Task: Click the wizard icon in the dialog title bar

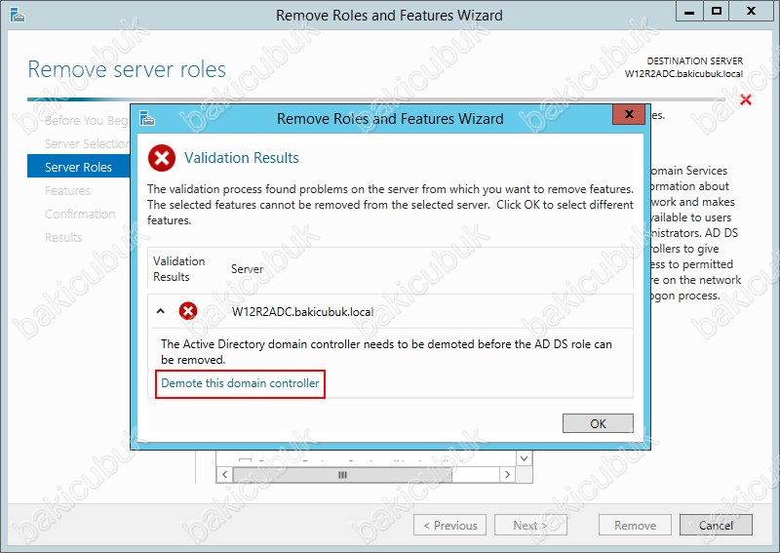Action: point(147,118)
